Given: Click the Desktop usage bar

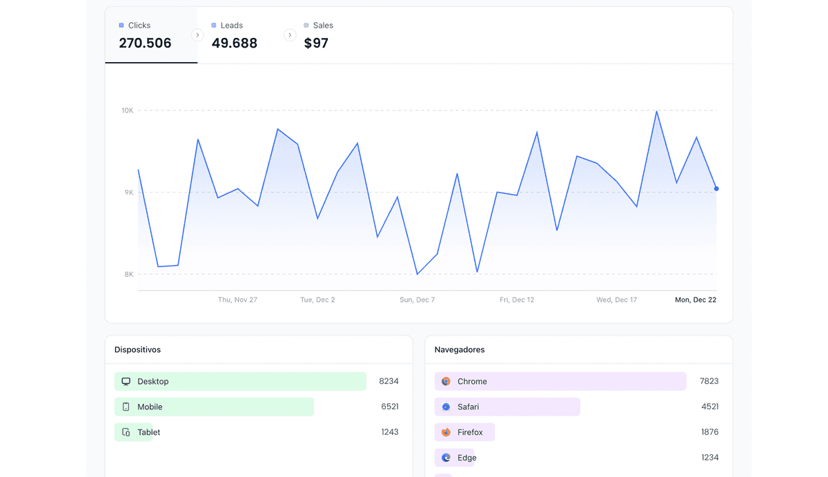Looking at the screenshot, I should pyautogui.click(x=240, y=381).
